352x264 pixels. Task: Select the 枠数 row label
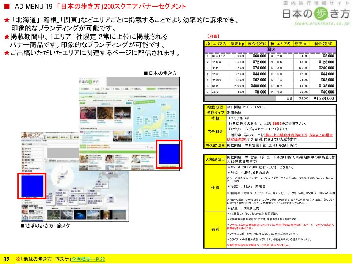(215, 118)
